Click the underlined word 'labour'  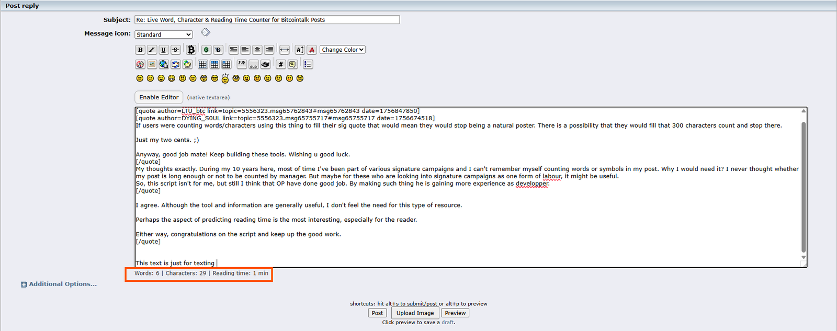552,176
